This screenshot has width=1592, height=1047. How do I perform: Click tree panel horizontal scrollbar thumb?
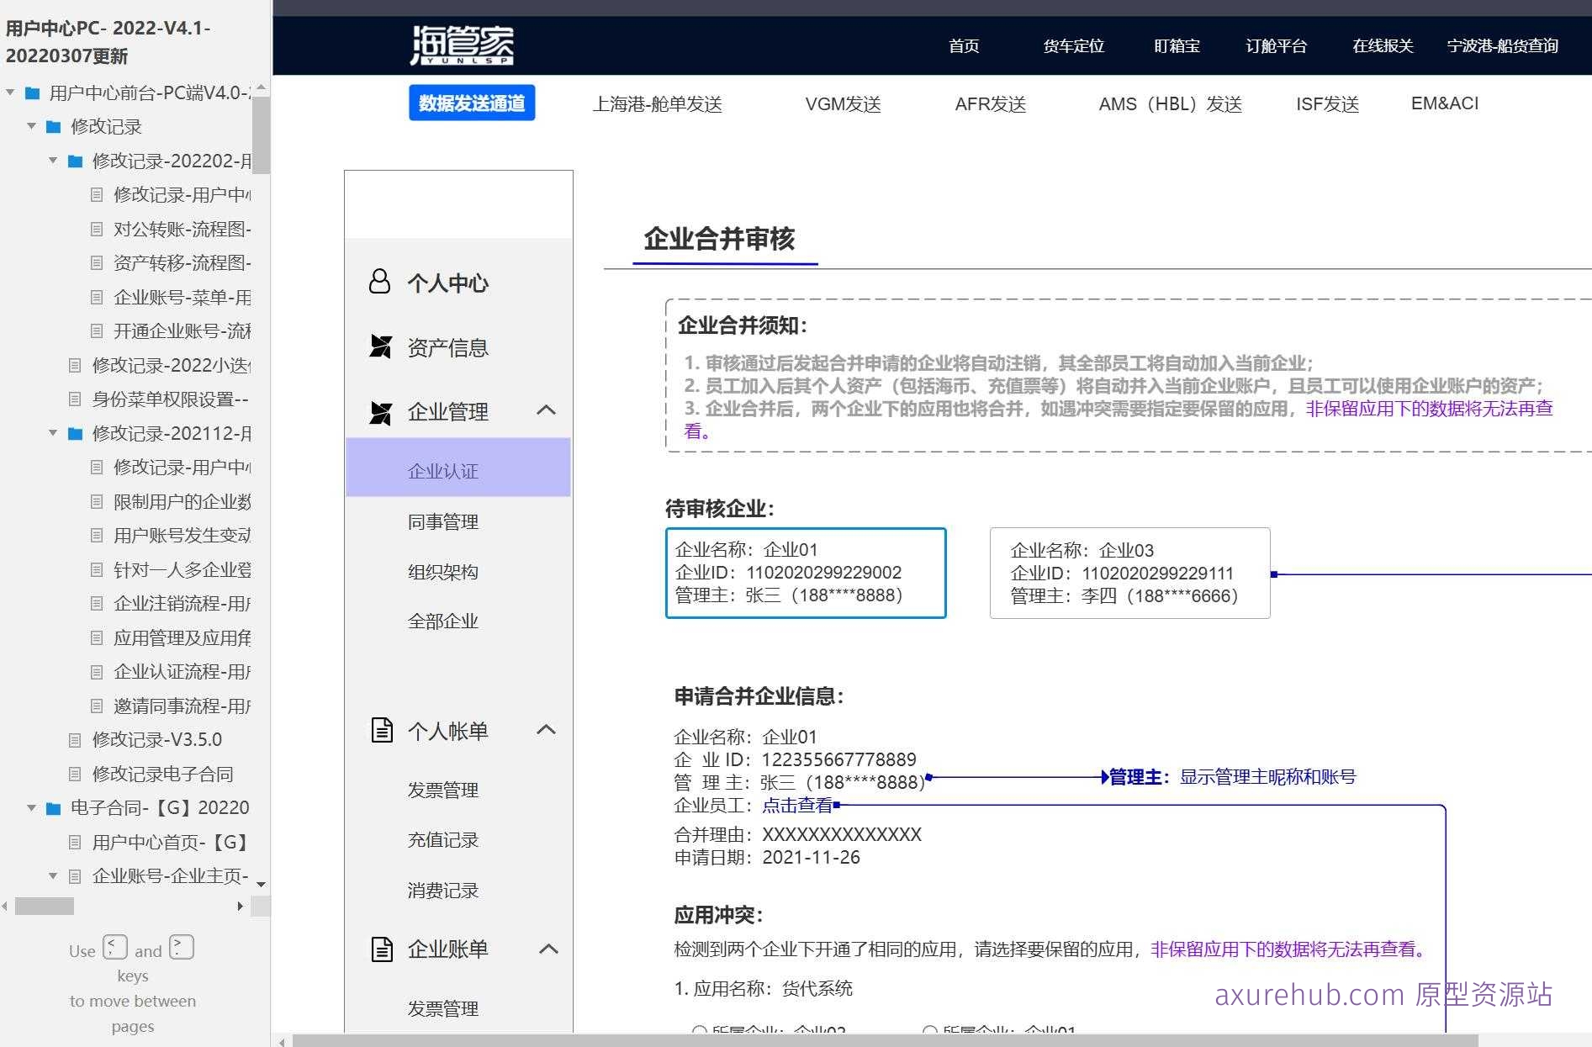(x=45, y=907)
